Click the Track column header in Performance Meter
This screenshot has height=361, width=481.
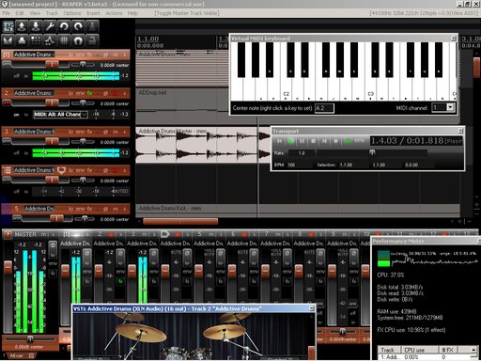tap(390, 350)
